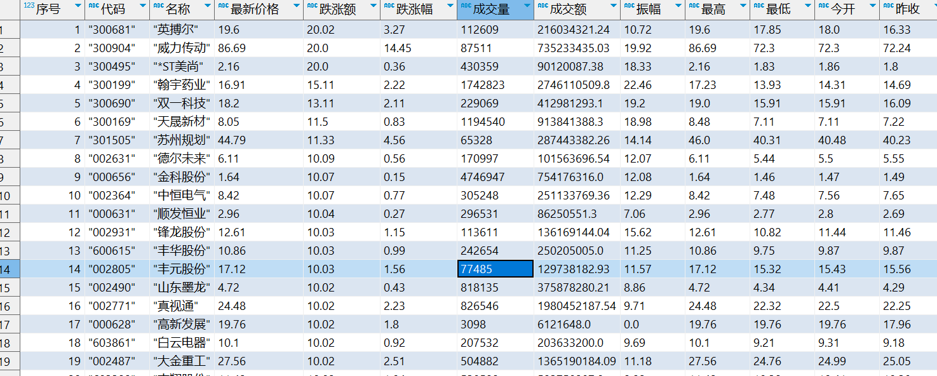Click the name cell "中恒电气"
The image size is (937, 376).
(x=182, y=196)
